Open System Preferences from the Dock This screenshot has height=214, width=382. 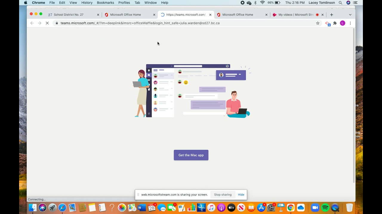(271, 207)
